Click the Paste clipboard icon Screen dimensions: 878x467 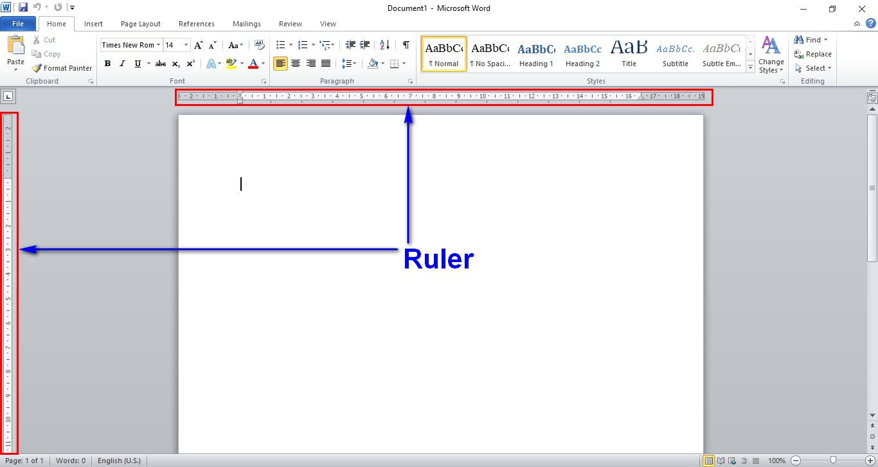pyautogui.click(x=15, y=46)
